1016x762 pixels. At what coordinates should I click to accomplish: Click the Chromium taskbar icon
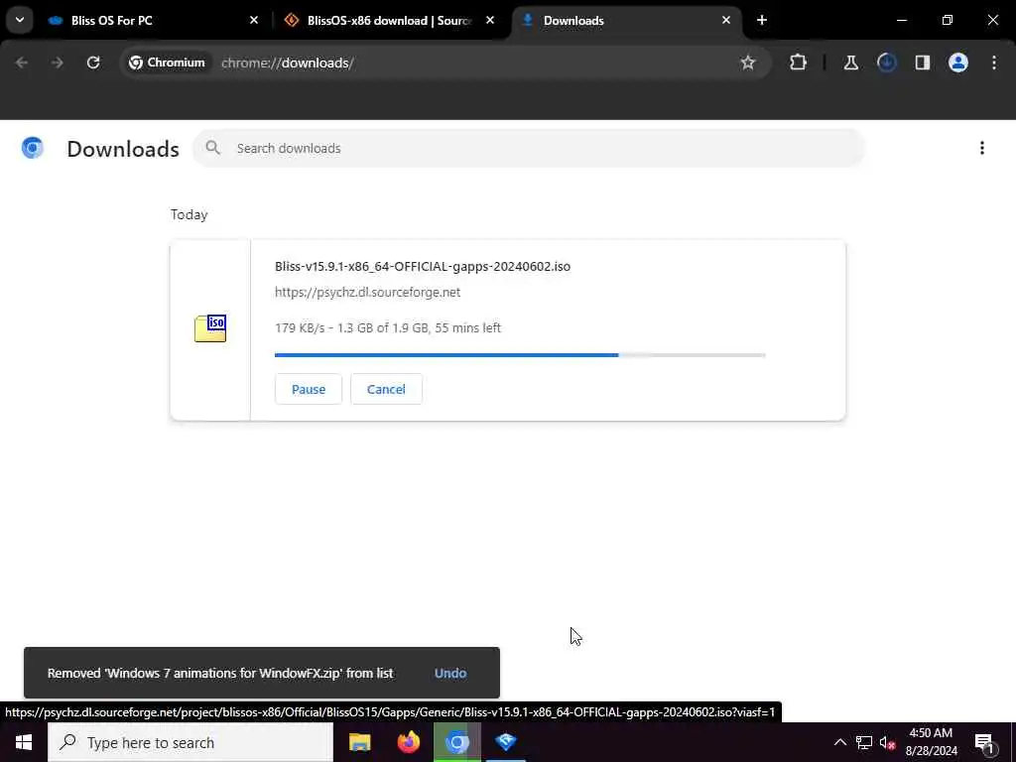(456, 742)
